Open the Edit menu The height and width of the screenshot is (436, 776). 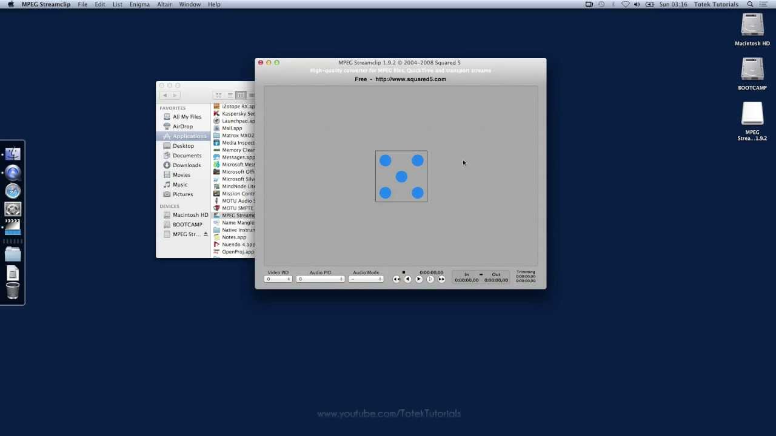(x=100, y=4)
